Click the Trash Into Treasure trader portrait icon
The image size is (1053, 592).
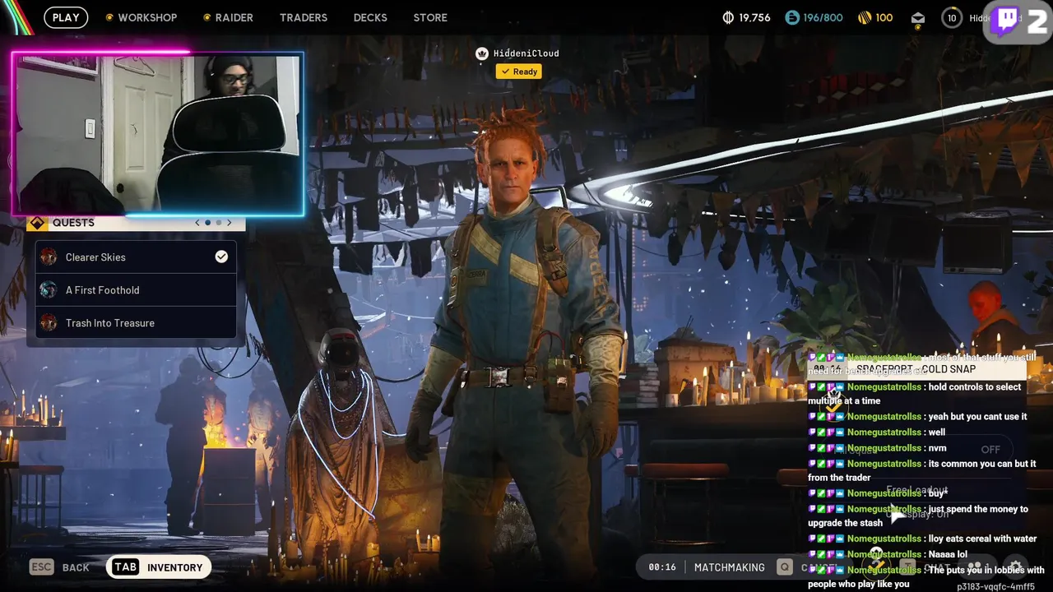(49, 323)
